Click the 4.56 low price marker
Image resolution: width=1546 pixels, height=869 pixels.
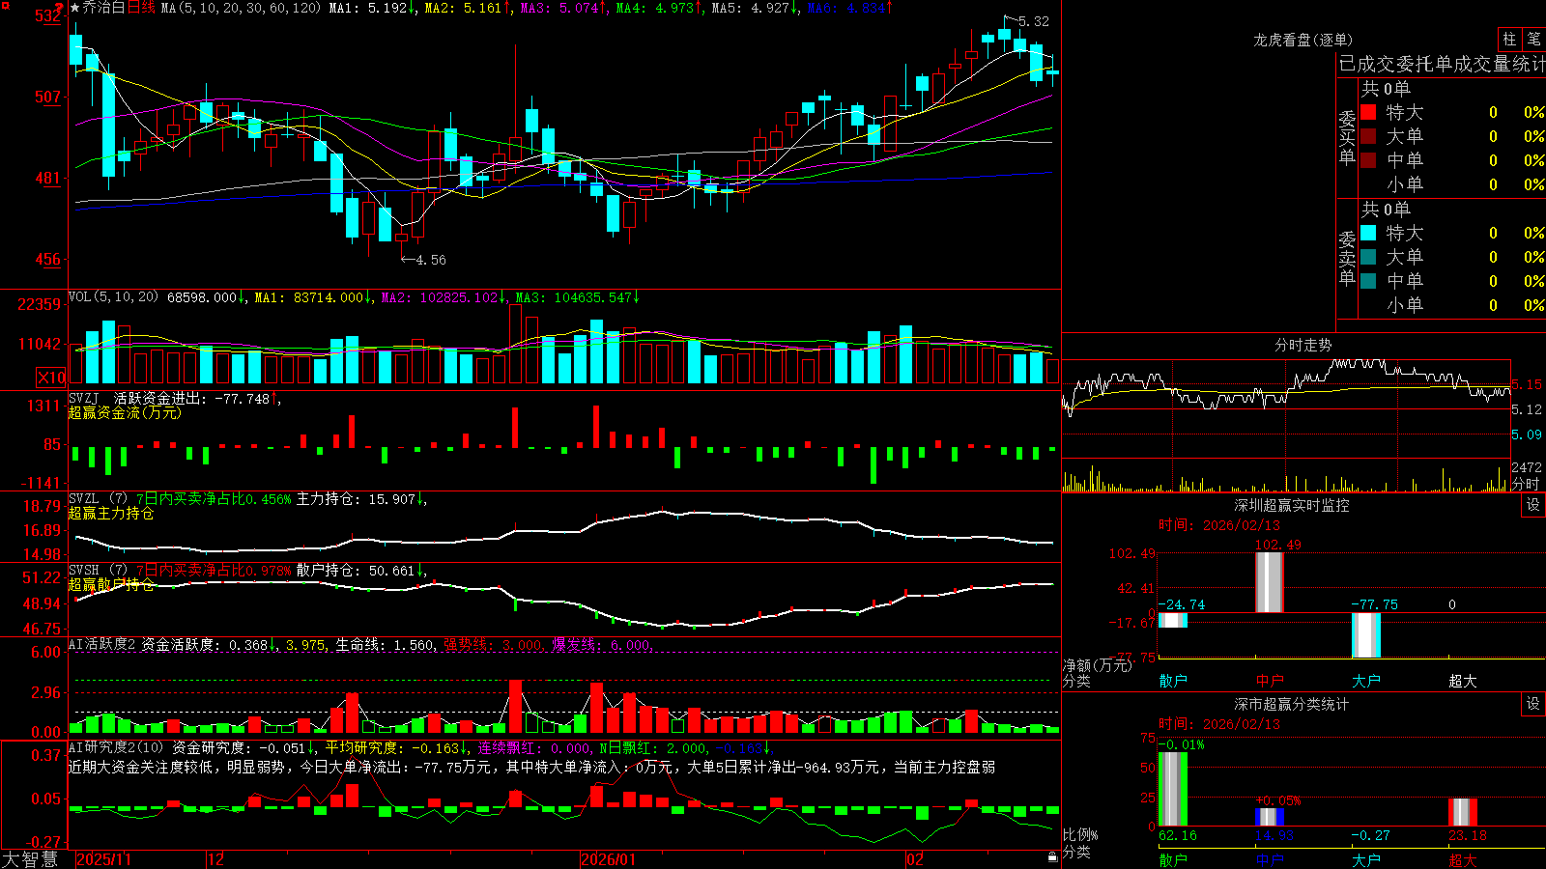pyautogui.click(x=431, y=260)
